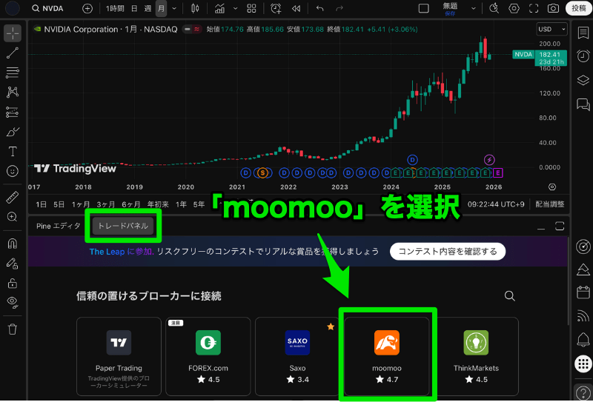This screenshot has height=402, width=593.
Task: Open the price scale settings gear
Action: coord(552,187)
